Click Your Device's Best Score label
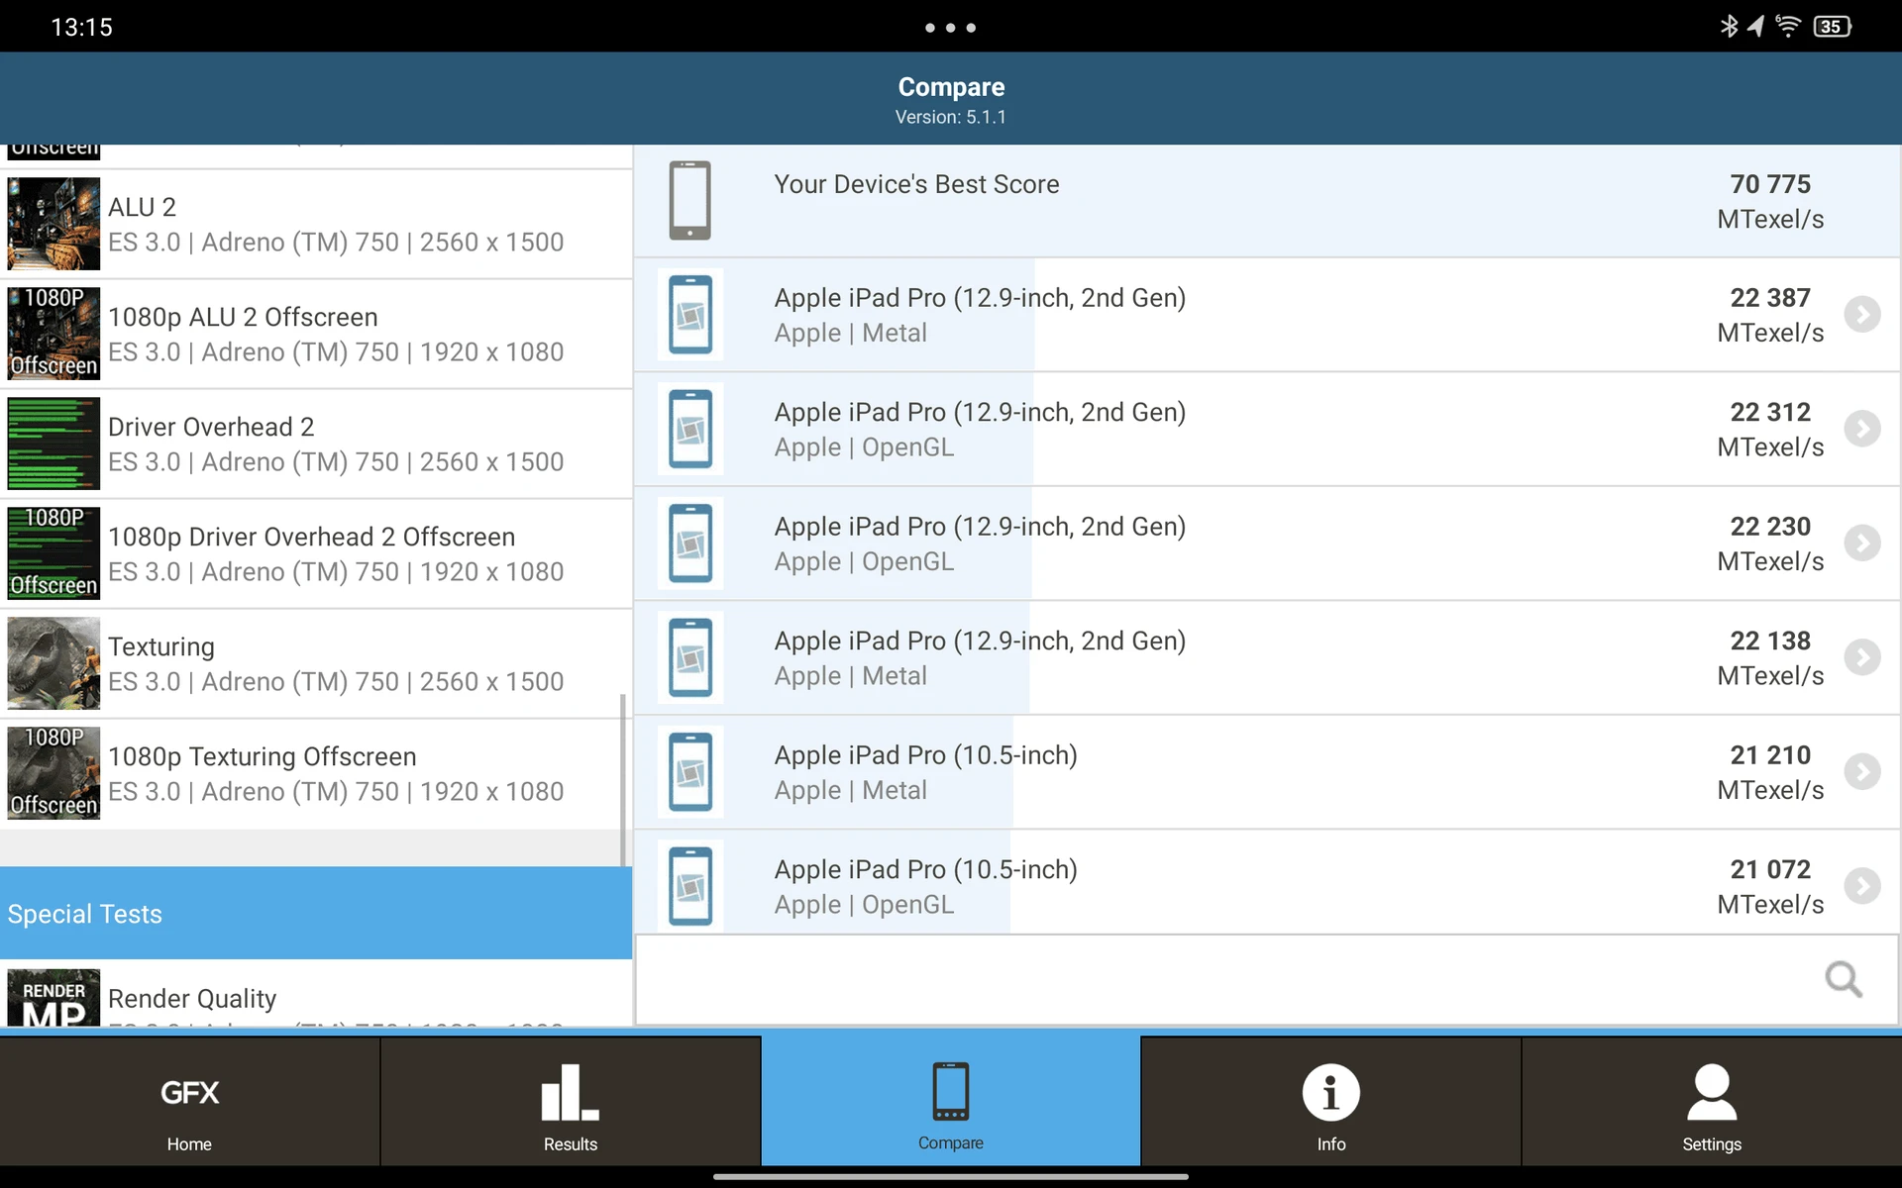 (916, 184)
